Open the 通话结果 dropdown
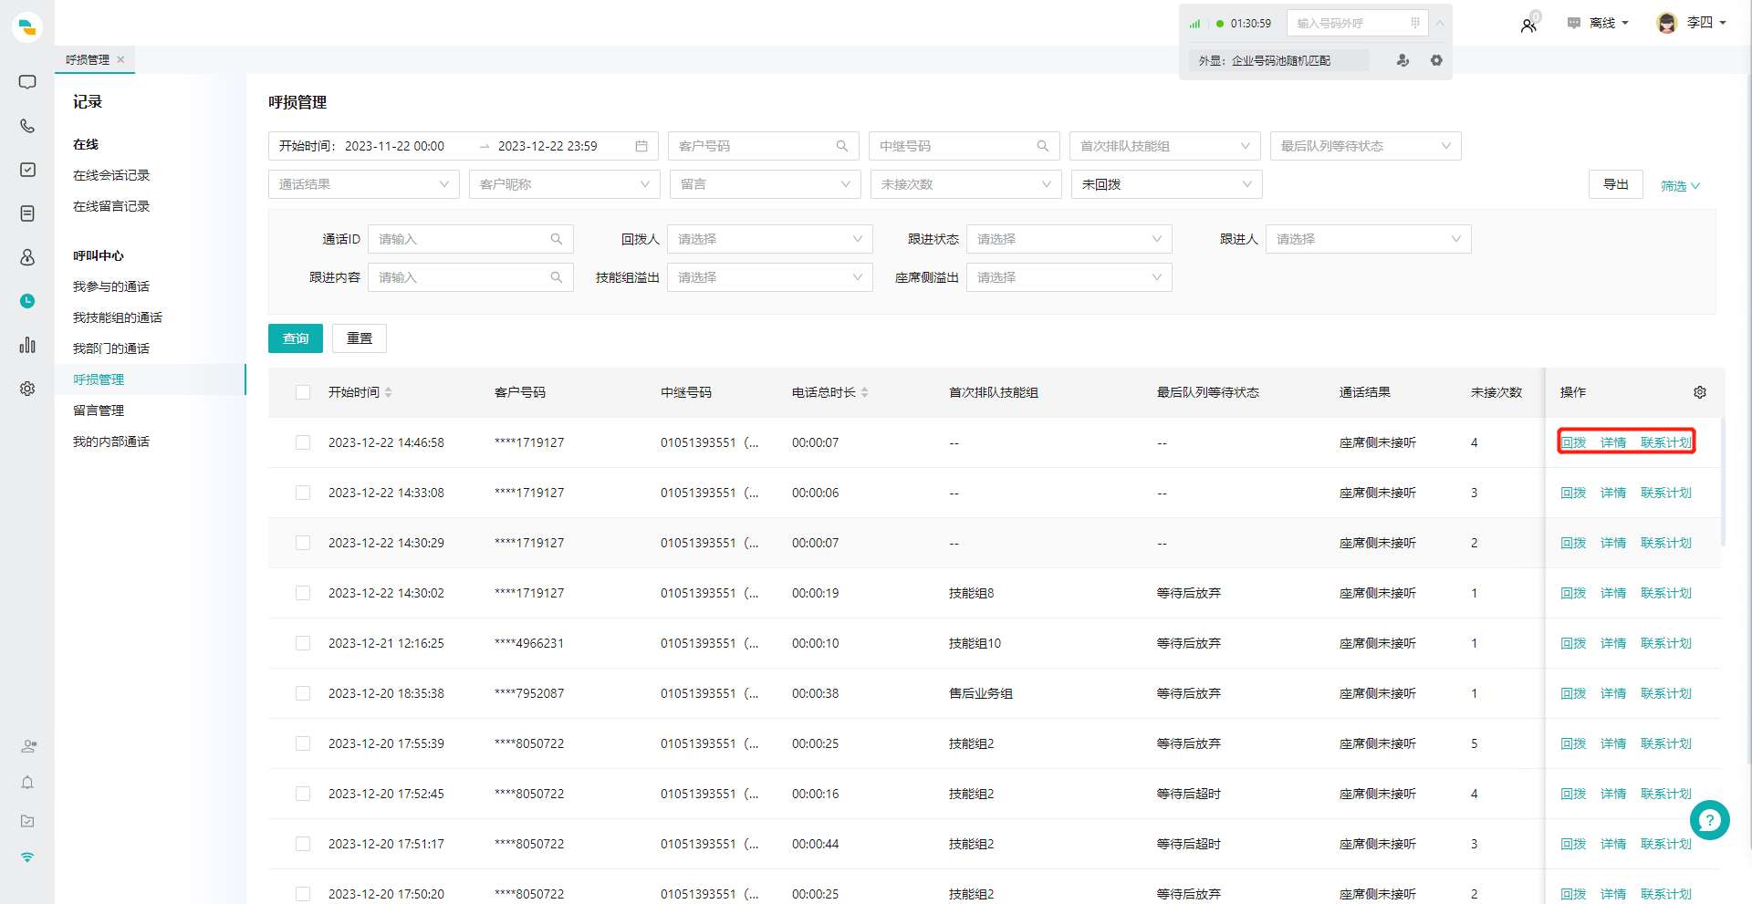The image size is (1752, 904). tap(364, 184)
